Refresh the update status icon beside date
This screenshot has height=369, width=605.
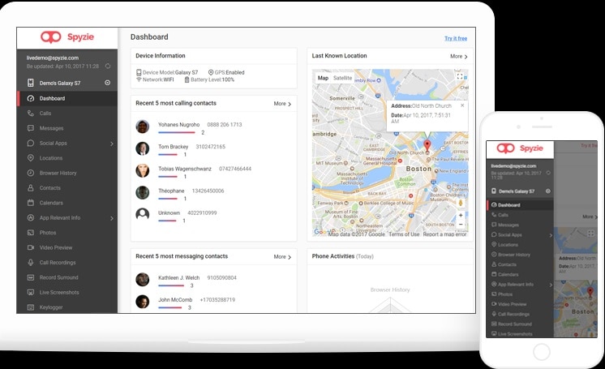108,66
